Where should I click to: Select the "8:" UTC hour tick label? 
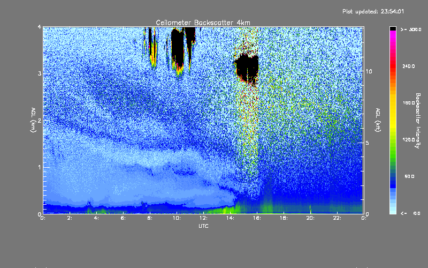tap(150, 218)
